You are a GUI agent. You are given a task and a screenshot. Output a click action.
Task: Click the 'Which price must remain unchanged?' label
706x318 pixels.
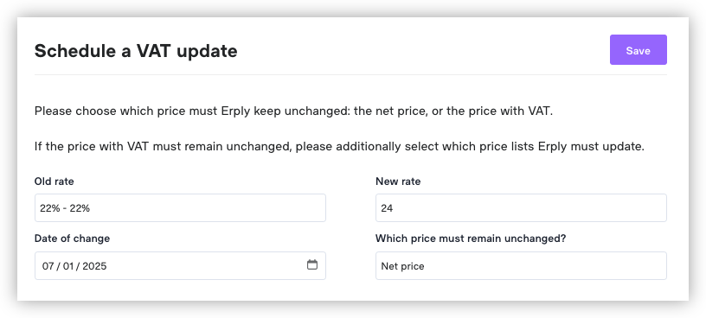pos(471,238)
